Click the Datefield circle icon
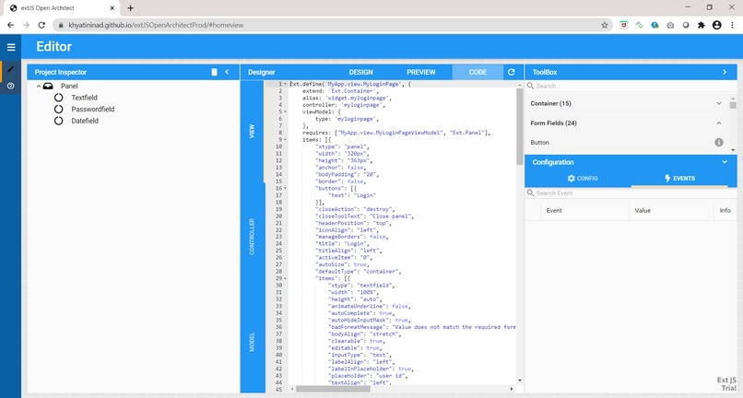 click(58, 121)
